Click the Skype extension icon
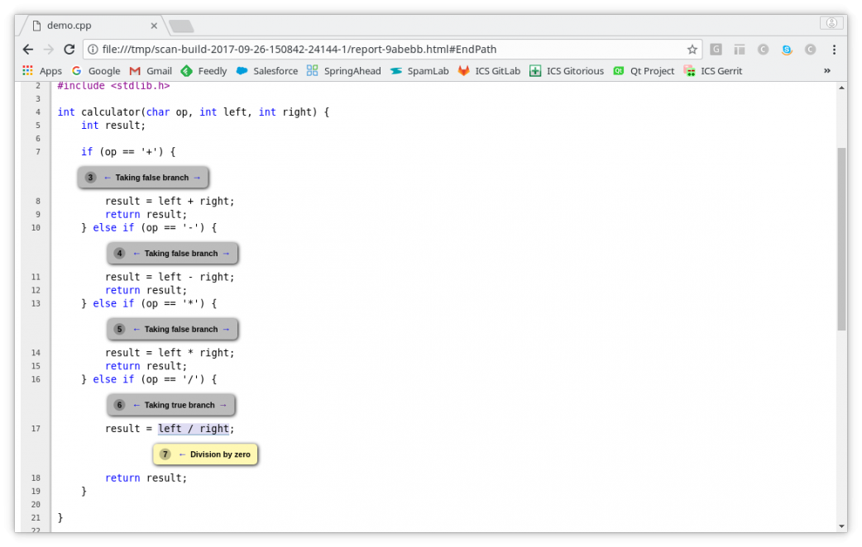Screen dimensions: 862x547 (786, 50)
